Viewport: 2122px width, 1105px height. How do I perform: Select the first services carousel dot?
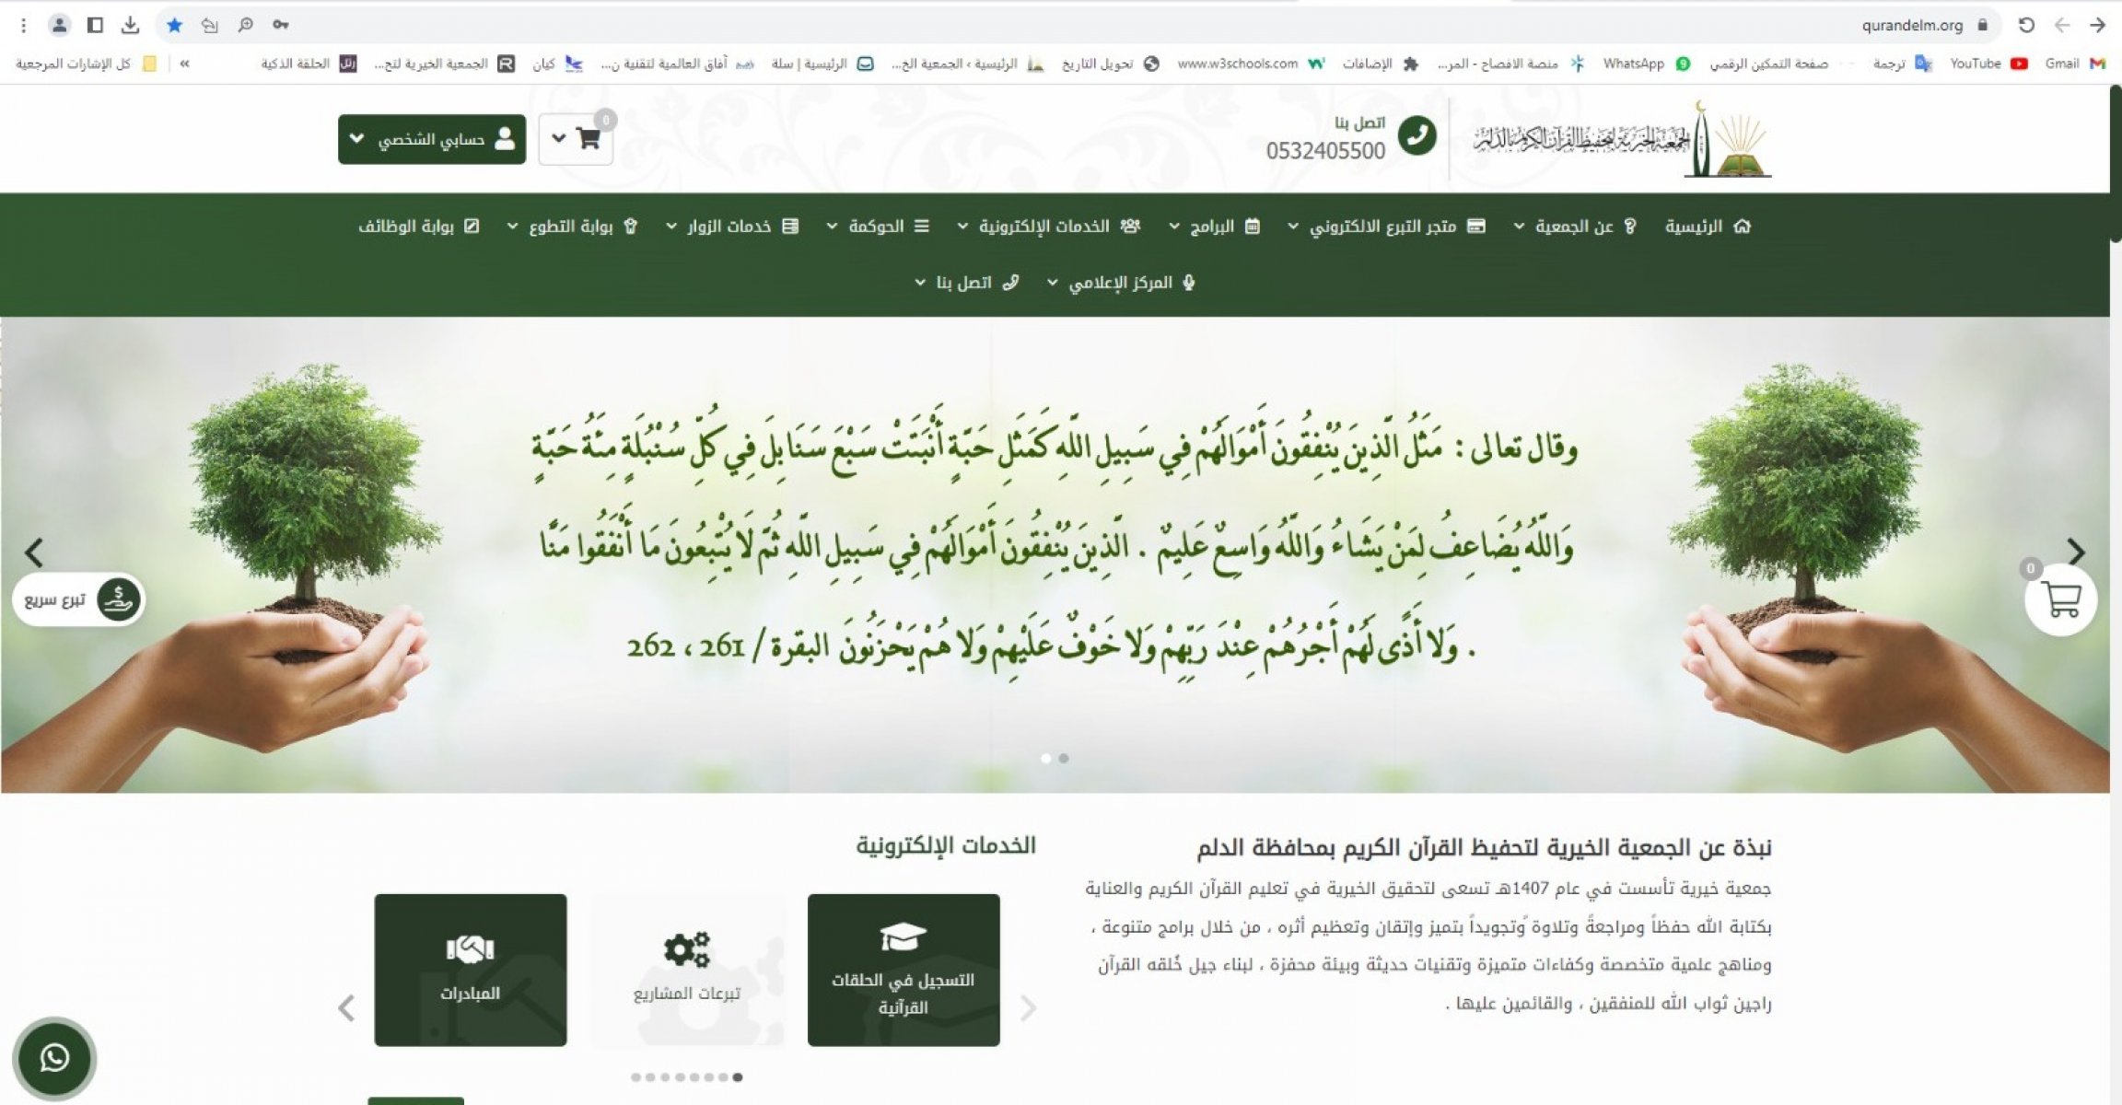[x=635, y=1077]
